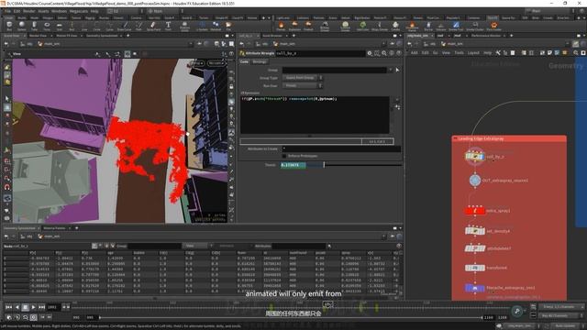This screenshot has width=587, height=330.
Task: Open the gear menu in Attribute Wrangle parameters
Action: pyautogui.click(x=370, y=53)
